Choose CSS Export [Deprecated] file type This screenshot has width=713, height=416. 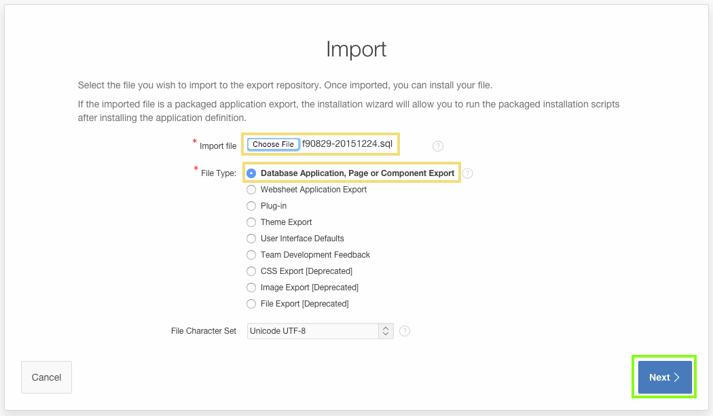click(251, 271)
